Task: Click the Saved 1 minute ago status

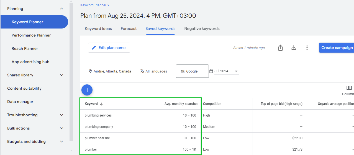Action: [x=249, y=48]
